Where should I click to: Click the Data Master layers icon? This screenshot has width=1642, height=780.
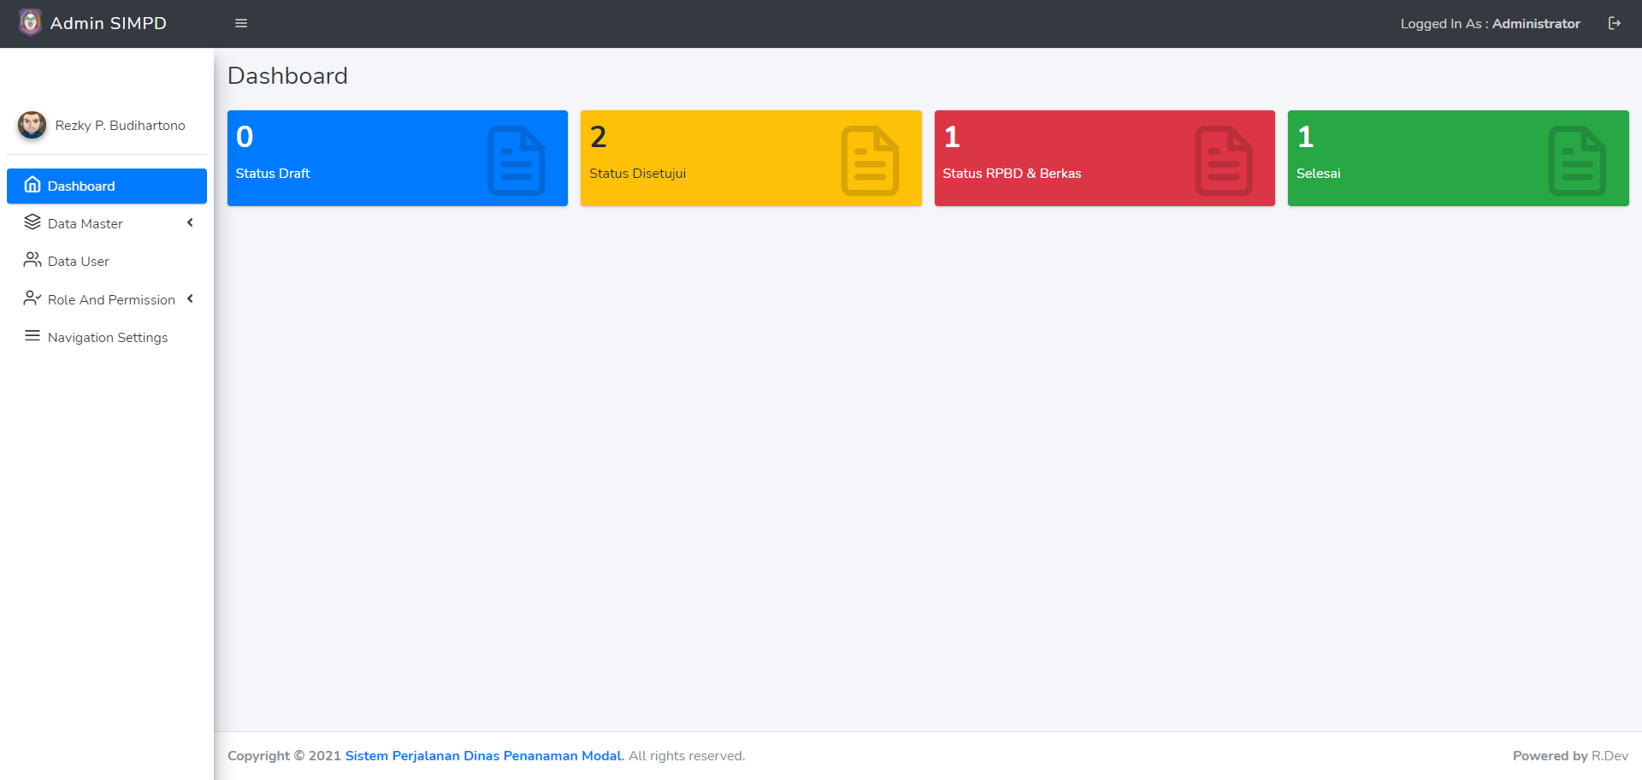pyautogui.click(x=32, y=222)
